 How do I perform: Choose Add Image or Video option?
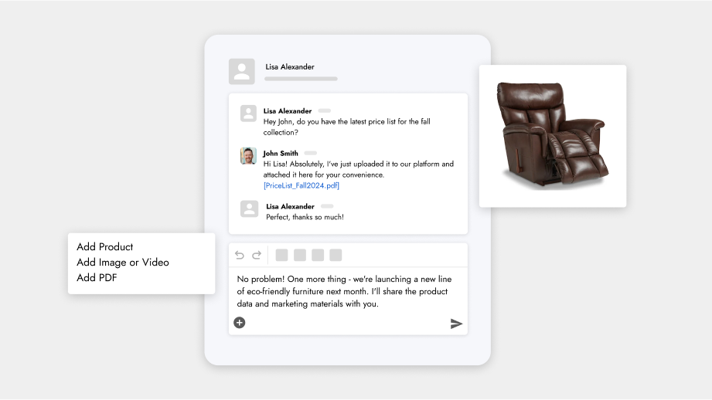[123, 263]
